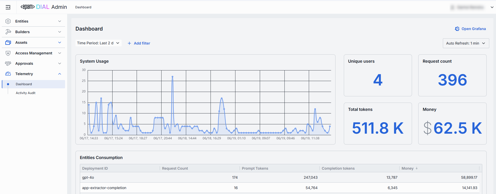Click the Approvals handshake icon

pos(8,63)
